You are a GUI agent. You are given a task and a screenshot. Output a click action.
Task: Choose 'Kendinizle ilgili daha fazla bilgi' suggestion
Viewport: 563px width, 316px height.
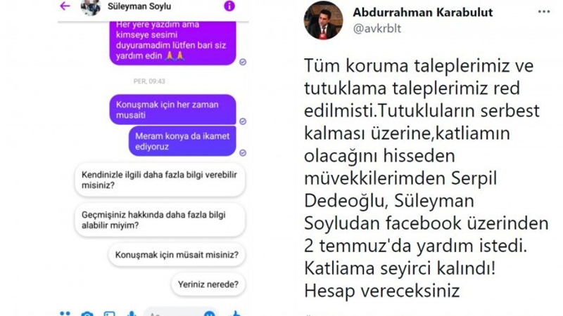pos(160,180)
